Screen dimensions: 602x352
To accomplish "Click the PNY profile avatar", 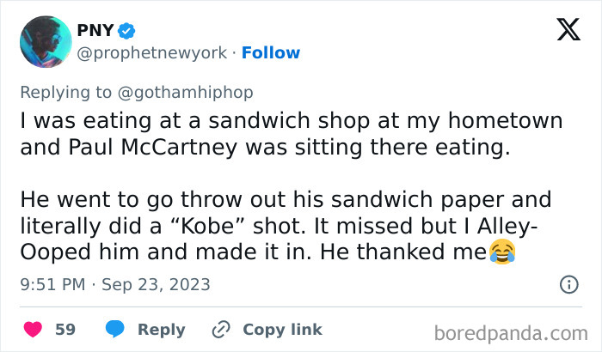I will (45, 41).
